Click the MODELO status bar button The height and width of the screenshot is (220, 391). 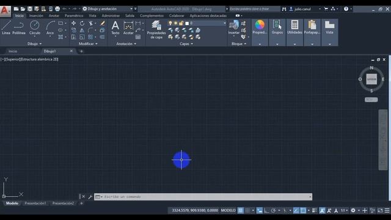click(228, 210)
